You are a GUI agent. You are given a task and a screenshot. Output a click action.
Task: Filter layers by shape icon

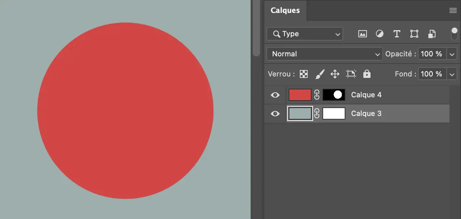tap(414, 34)
